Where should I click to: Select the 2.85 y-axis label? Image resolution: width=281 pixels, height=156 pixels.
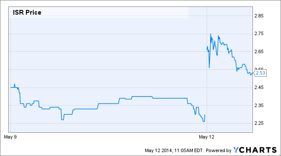[x=259, y=16]
